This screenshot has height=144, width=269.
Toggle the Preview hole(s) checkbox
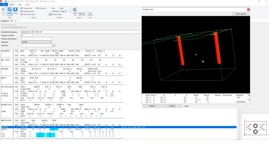[22, 11]
